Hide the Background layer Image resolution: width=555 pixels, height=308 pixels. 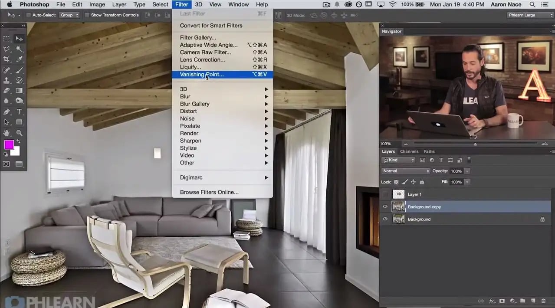click(x=385, y=219)
